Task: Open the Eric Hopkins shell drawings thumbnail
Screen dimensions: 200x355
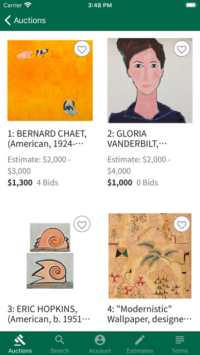Action: pos(50,256)
